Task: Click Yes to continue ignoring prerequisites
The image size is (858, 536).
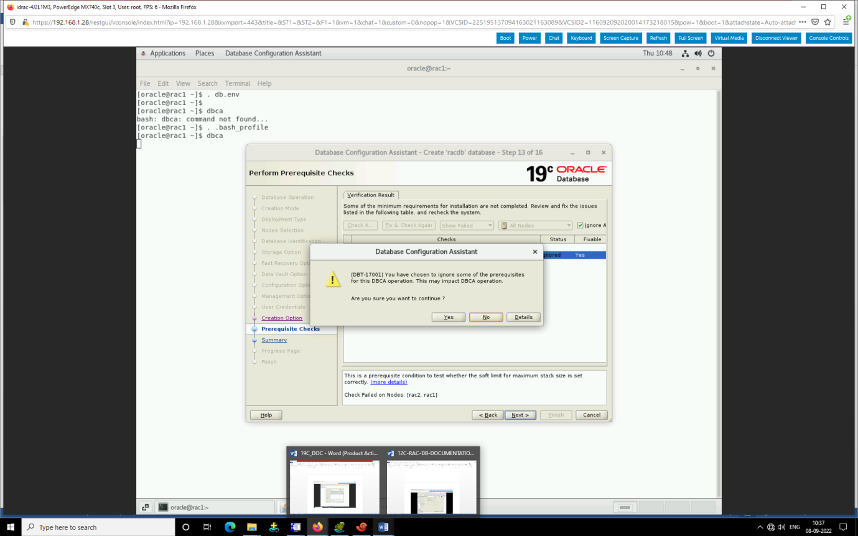Action: coord(449,317)
